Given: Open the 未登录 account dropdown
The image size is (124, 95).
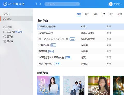Looking at the screenshot, I should (118, 4).
